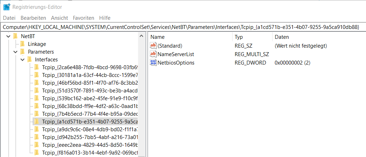Click the REG_SZ type cell
This screenshot has width=366, height=157.
[244, 46]
